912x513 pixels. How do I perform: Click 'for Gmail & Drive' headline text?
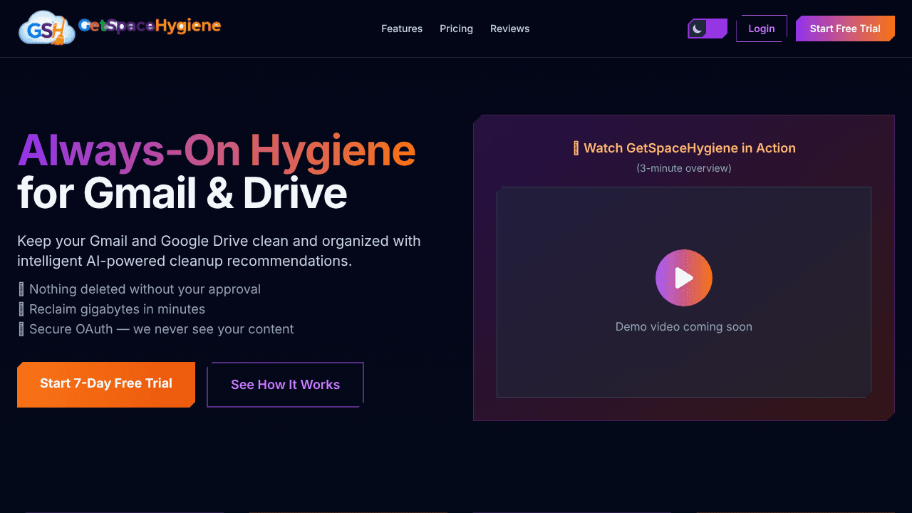(182, 193)
